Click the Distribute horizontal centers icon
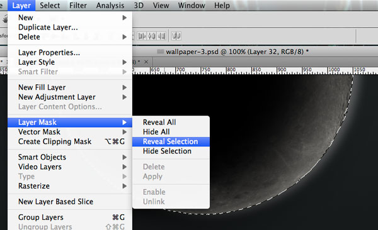Image resolution: width=378 pixels, height=230 pixels. [x=152, y=36]
